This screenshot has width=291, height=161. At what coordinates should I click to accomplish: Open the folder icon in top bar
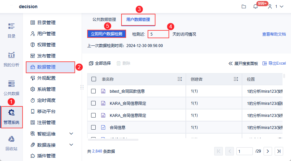tap(244, 7)
